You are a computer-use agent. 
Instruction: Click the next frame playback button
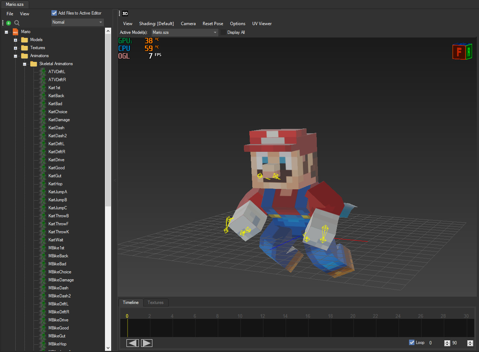click(x=147, y=343)
